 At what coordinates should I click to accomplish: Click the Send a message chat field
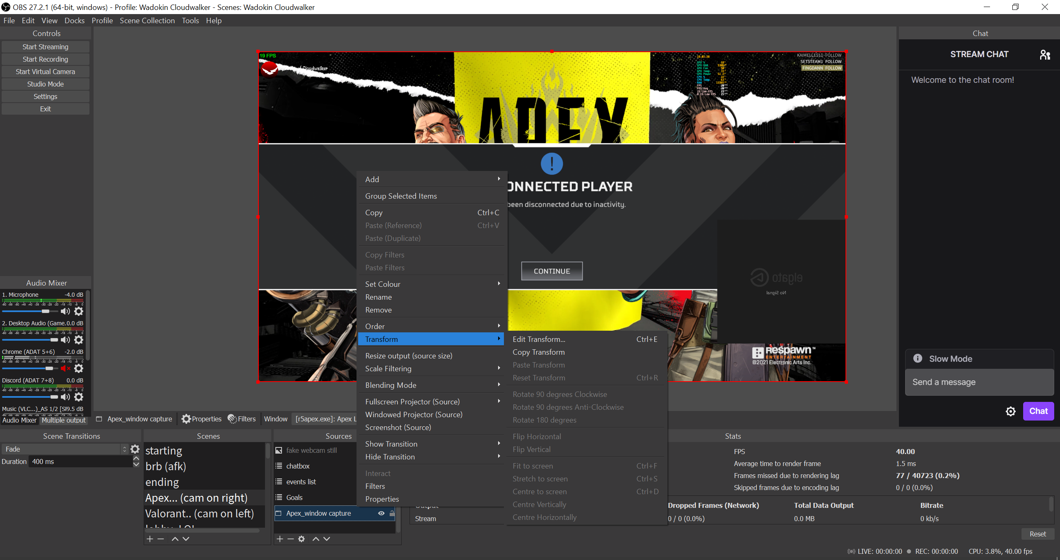point(979,382)
